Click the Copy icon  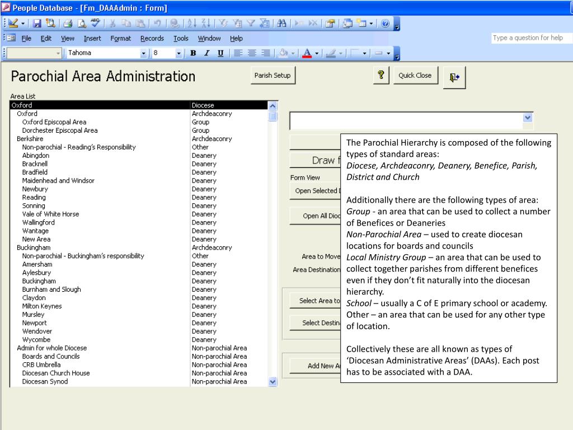(126, 24)
